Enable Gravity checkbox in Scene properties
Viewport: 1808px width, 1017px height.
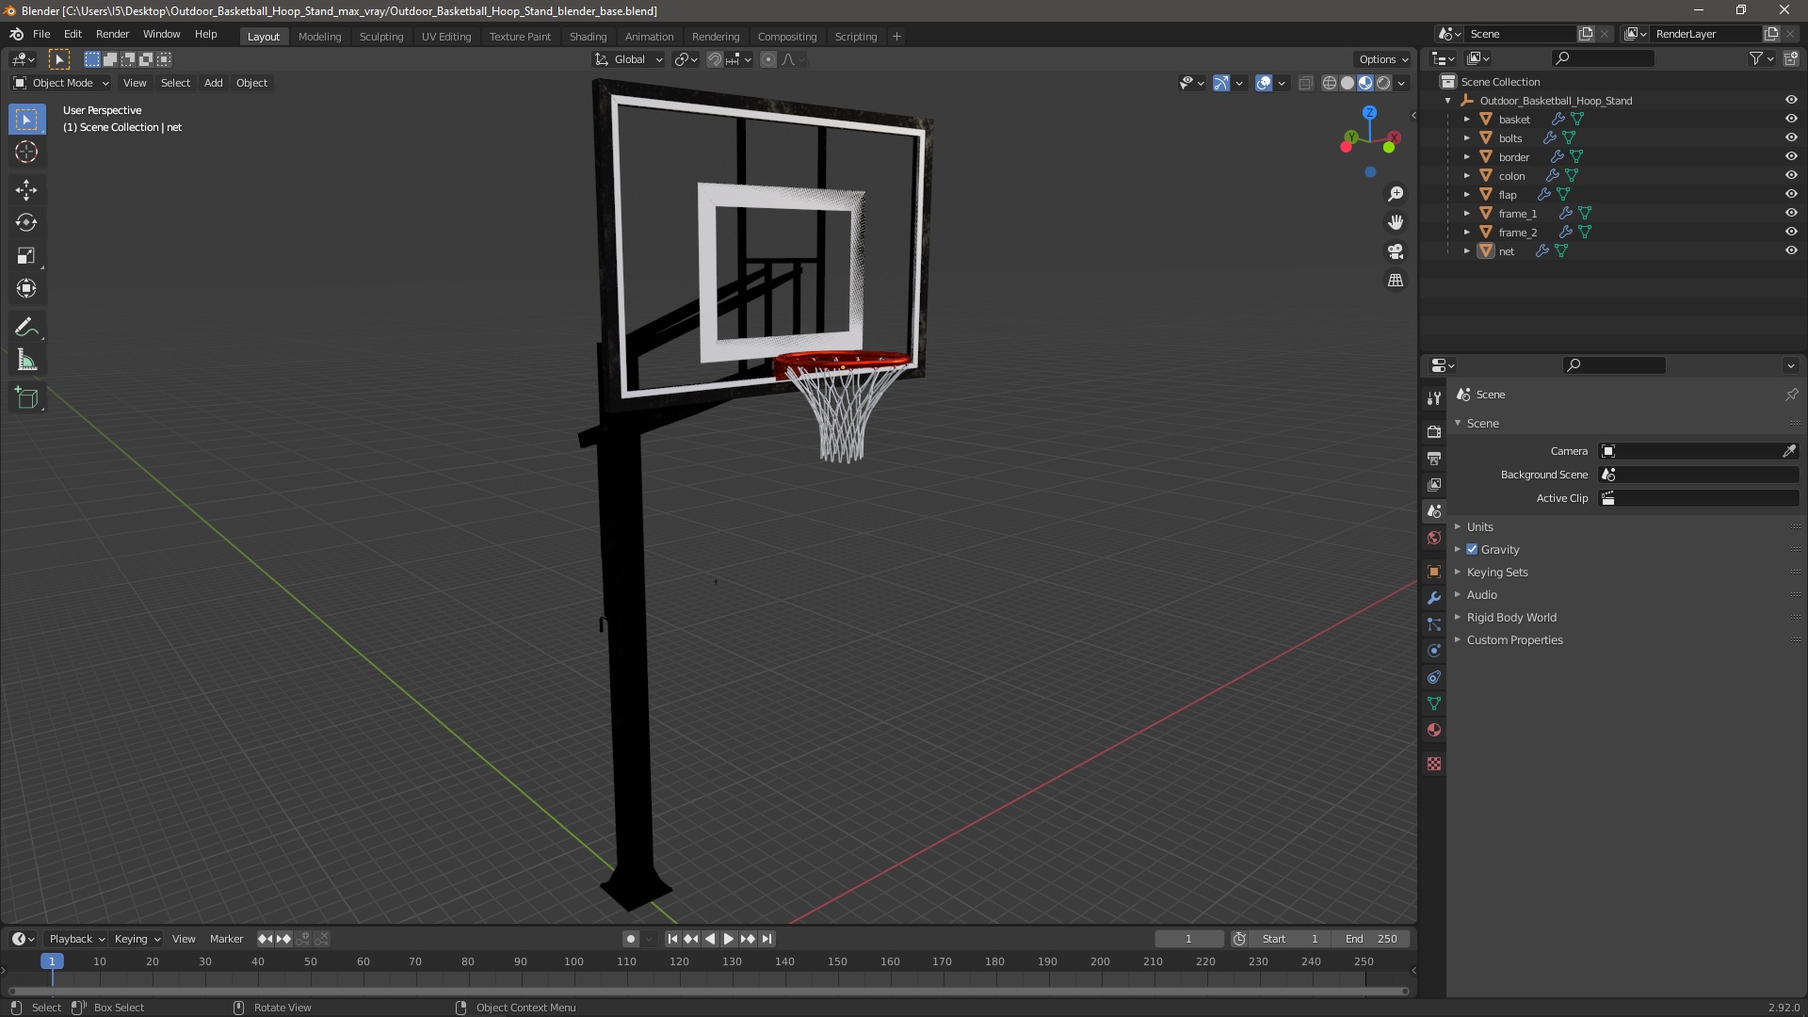click(1473, 549)
